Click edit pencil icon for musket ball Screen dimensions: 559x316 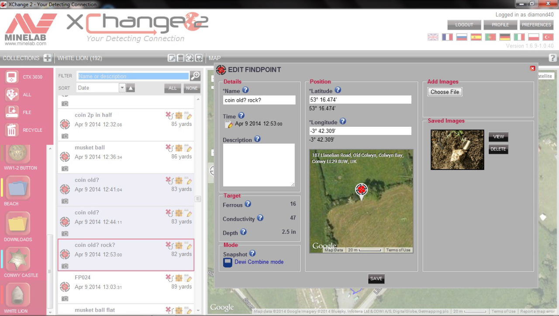point(189,149)
